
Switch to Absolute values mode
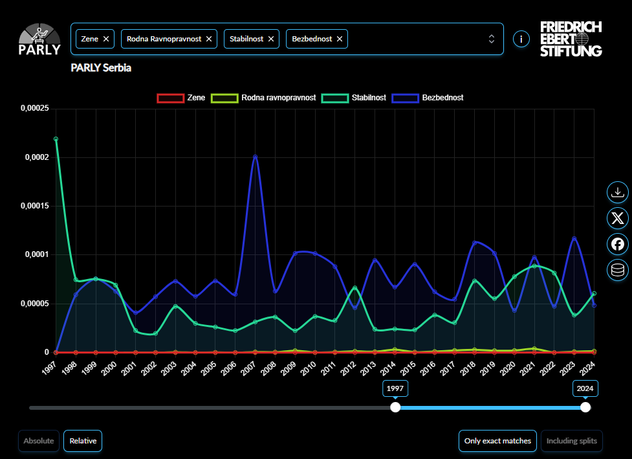point(39,441)
